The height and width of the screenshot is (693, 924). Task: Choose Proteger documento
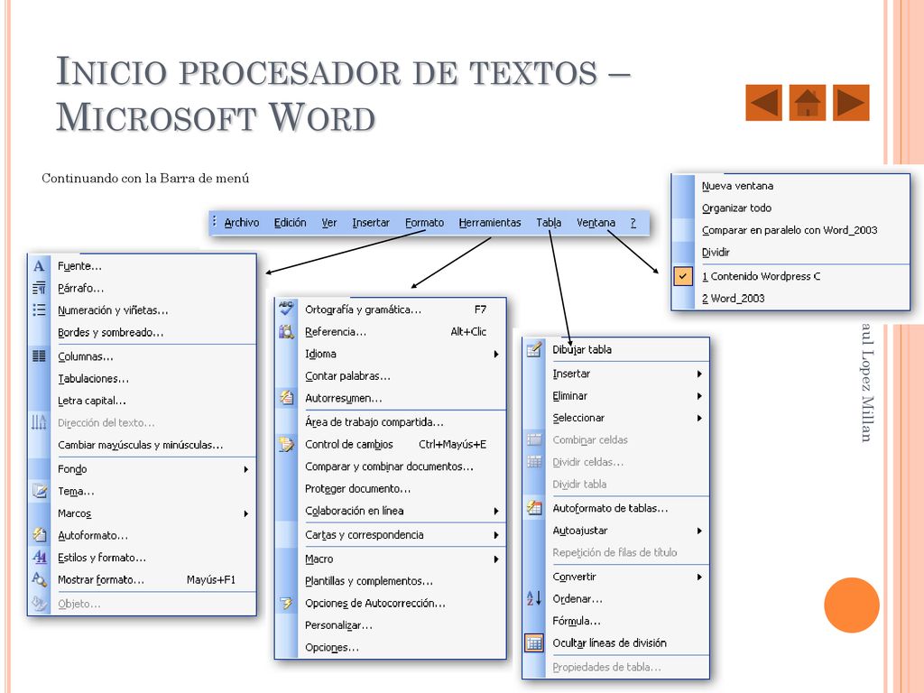click(x=357, y=488)
